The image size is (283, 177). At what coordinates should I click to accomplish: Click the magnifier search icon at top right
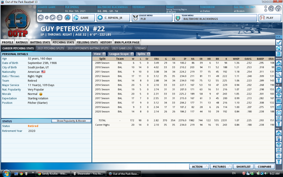(271, 9)
